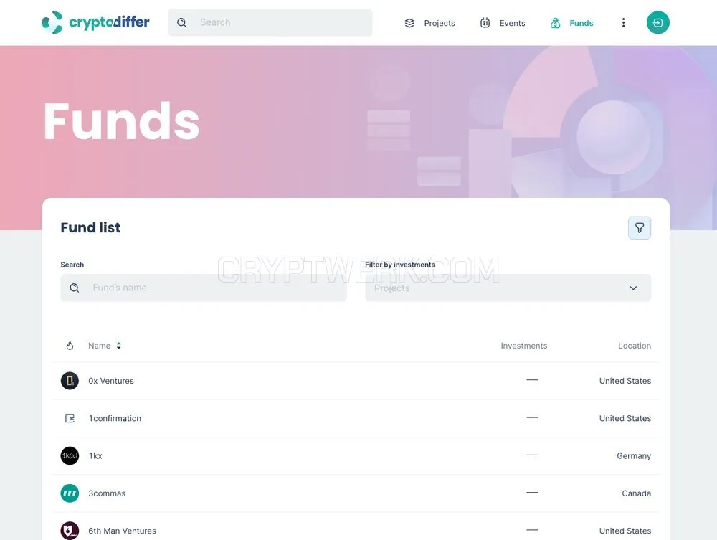Click the magnifier icon in top search bar
This screenshot has width=717, height=540.
point(181,22)
